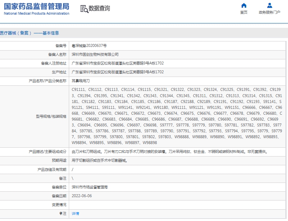Image resolution: width=288 pixels, height=221 pixels.
Task: Click the 型号规格/包装规格 label
Action: (x=51, y=116)
